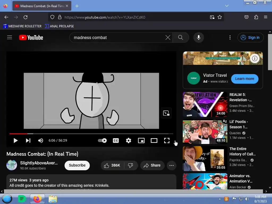272x204 pixels.
Task: Toggle closed captions CC button
Action: coord(116,141)
